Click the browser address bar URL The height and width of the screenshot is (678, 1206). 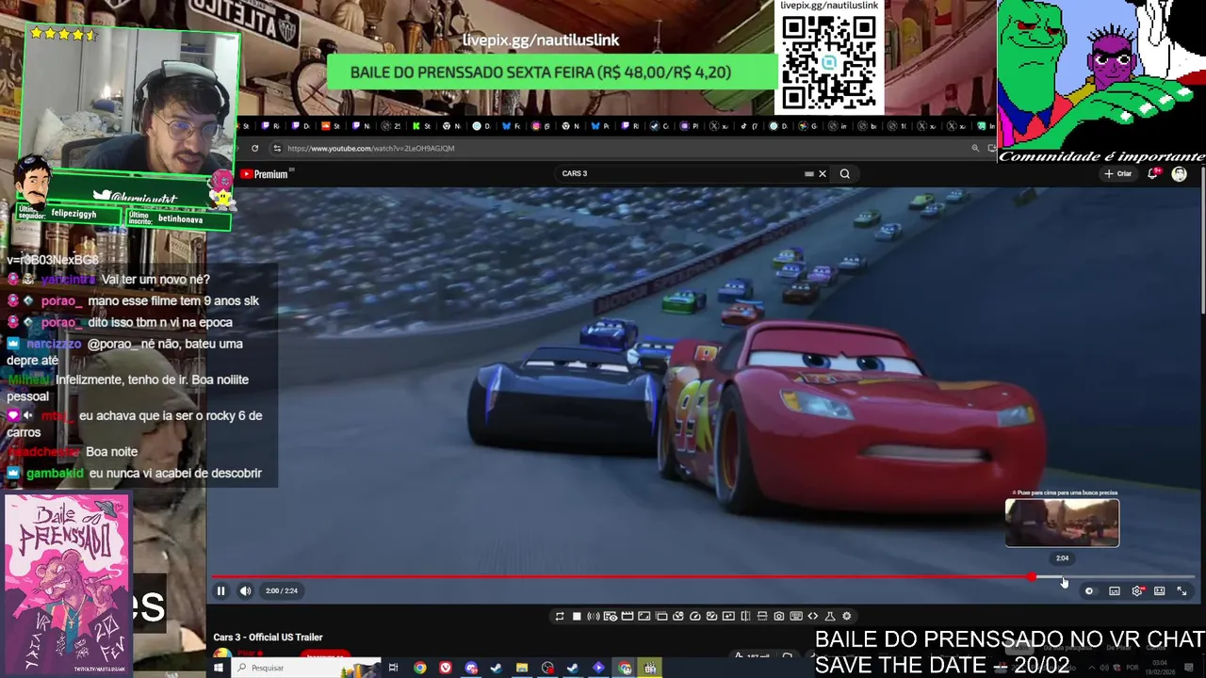point(370,148)
